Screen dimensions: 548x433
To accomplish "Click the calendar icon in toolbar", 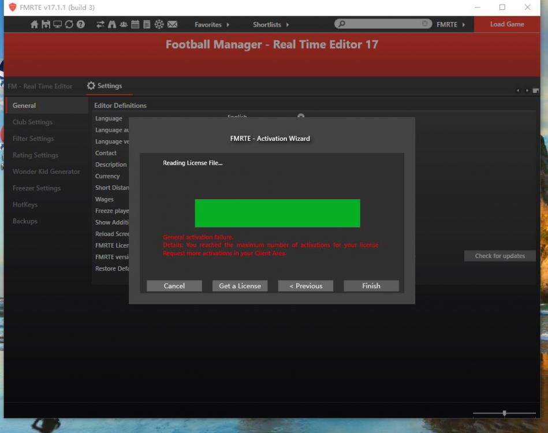I will pyautogui.click(x=135, y=24).
